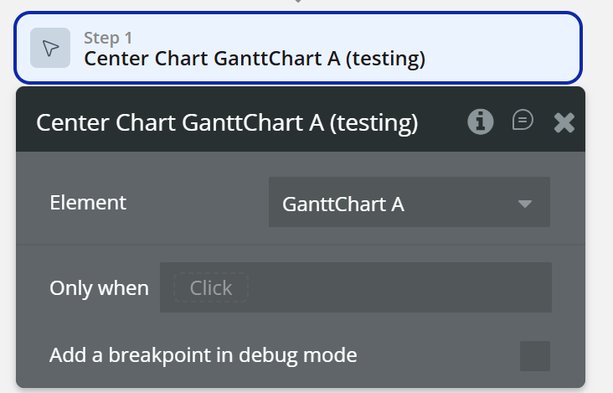613x393 pixels.
Task: Click the properties panel header title
Action: [226, 123]
